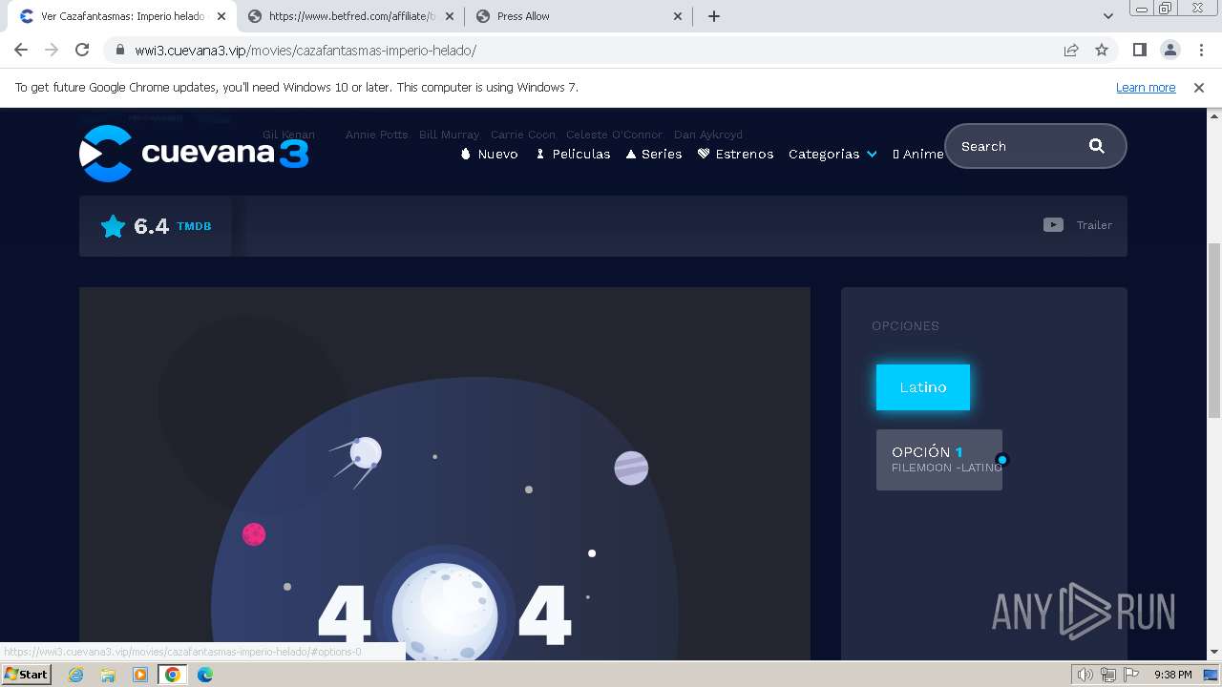This screenshot has width=1222, height=687.
Task: Click the Cuevana 3 logo
Action: tap(194, 153)
